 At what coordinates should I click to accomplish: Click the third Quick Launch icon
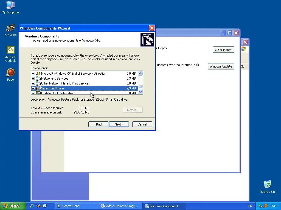[44, 206]
